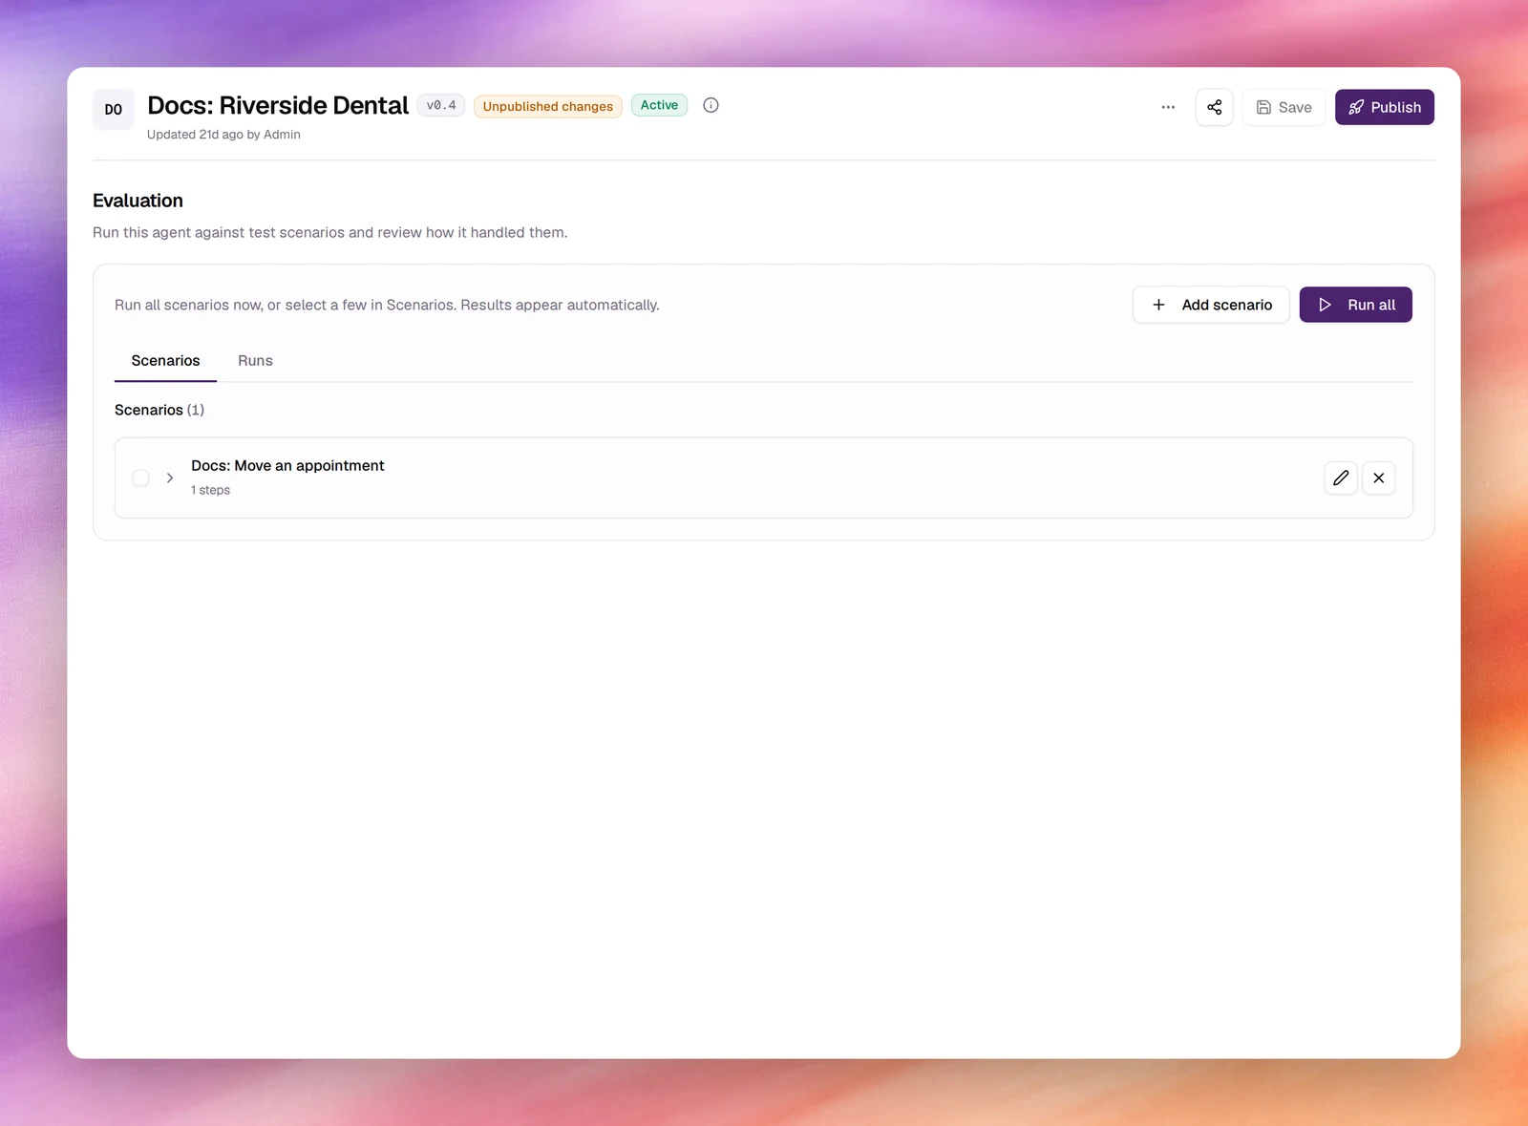Image resolution: width=1528 pixels, height=1126 pixels.
Task: Run all scenarios
Action: coord(1355,305)
